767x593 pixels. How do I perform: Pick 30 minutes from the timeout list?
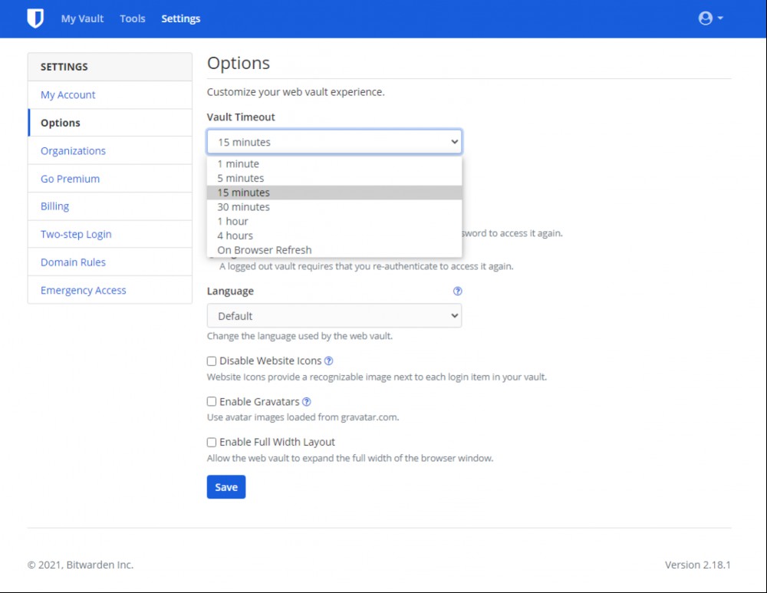[x=334, y=207]
